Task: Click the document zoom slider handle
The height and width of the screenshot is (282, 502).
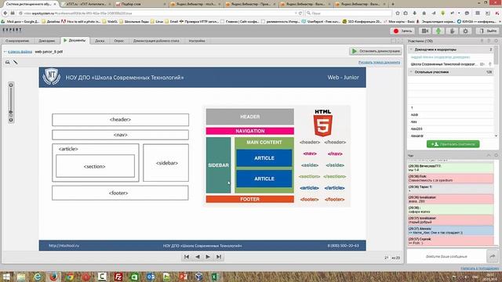Action: (11, 113)
